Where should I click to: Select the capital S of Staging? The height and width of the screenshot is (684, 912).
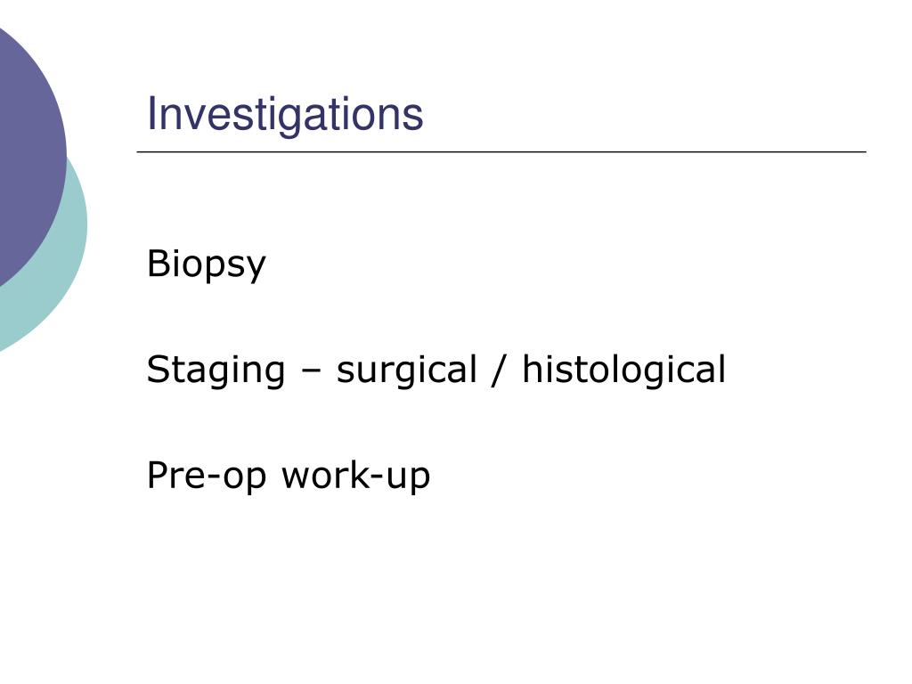coord(158,369)
